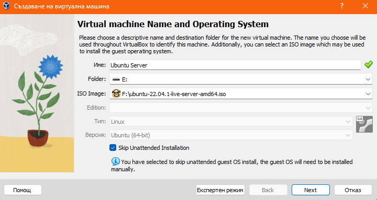
Task: Click the Отказ cancel button
Action: pos(353,190)
